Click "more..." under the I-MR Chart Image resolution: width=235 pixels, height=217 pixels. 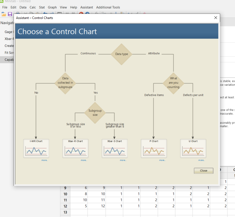[x=44, y=160]
